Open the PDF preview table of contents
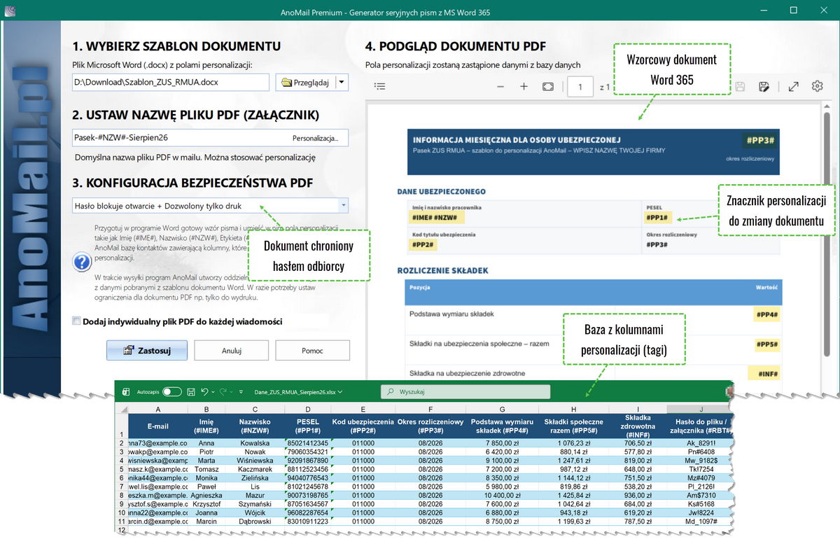Screen dimensions: 840x544 click(x=379, y=87)
